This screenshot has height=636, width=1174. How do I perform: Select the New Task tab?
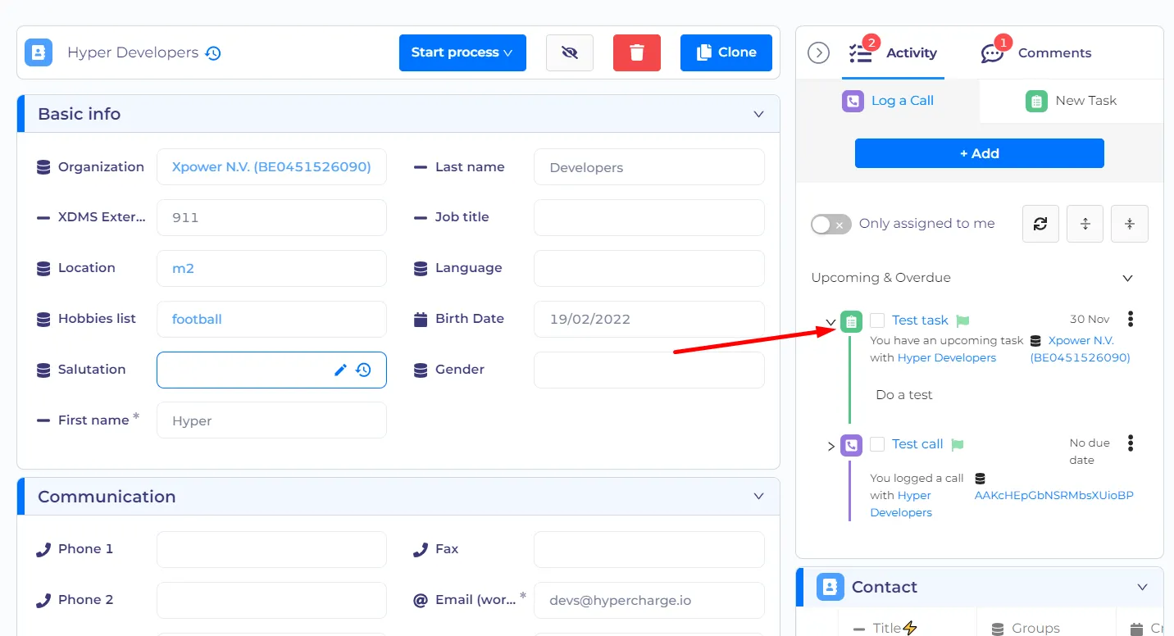[x=1071, y=101]
